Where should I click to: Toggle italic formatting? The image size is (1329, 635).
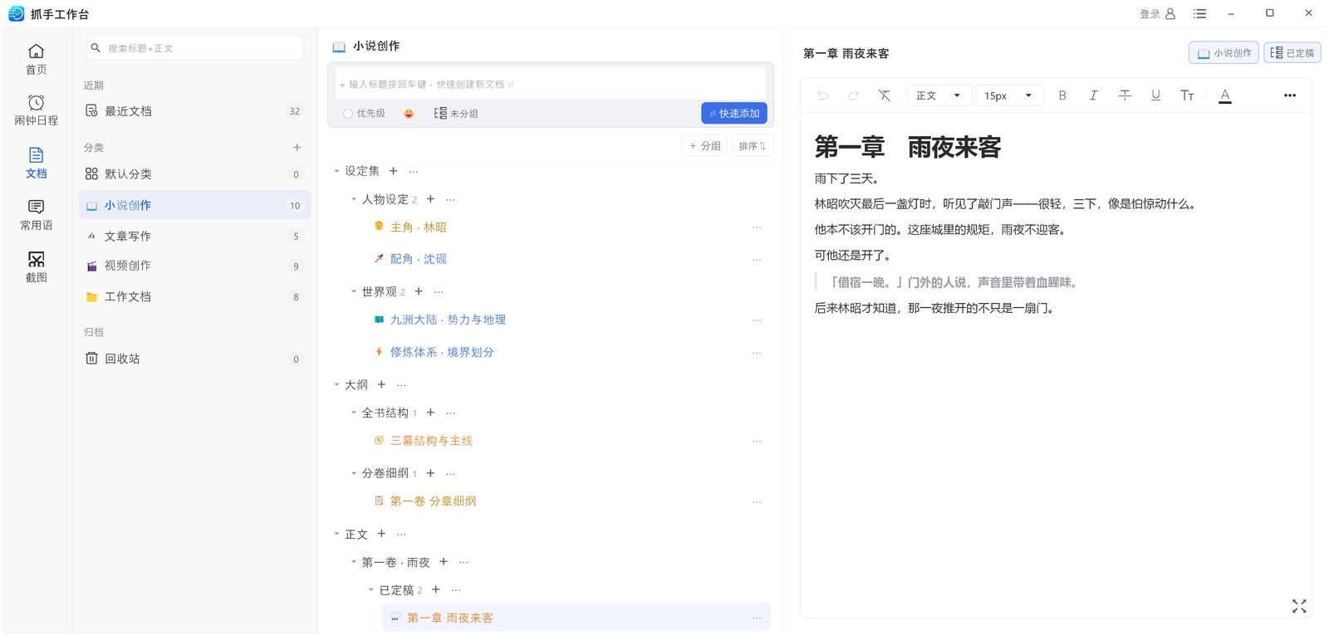coord(1093,95)
